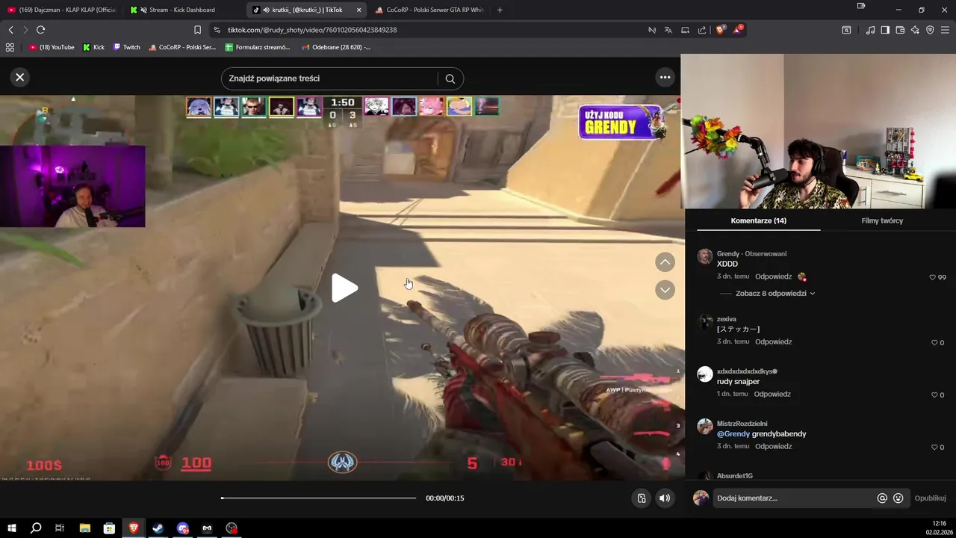Screen dimensions: 956x538
Task: Open Task View on the taskbar
Action: [x=60, y=528]
